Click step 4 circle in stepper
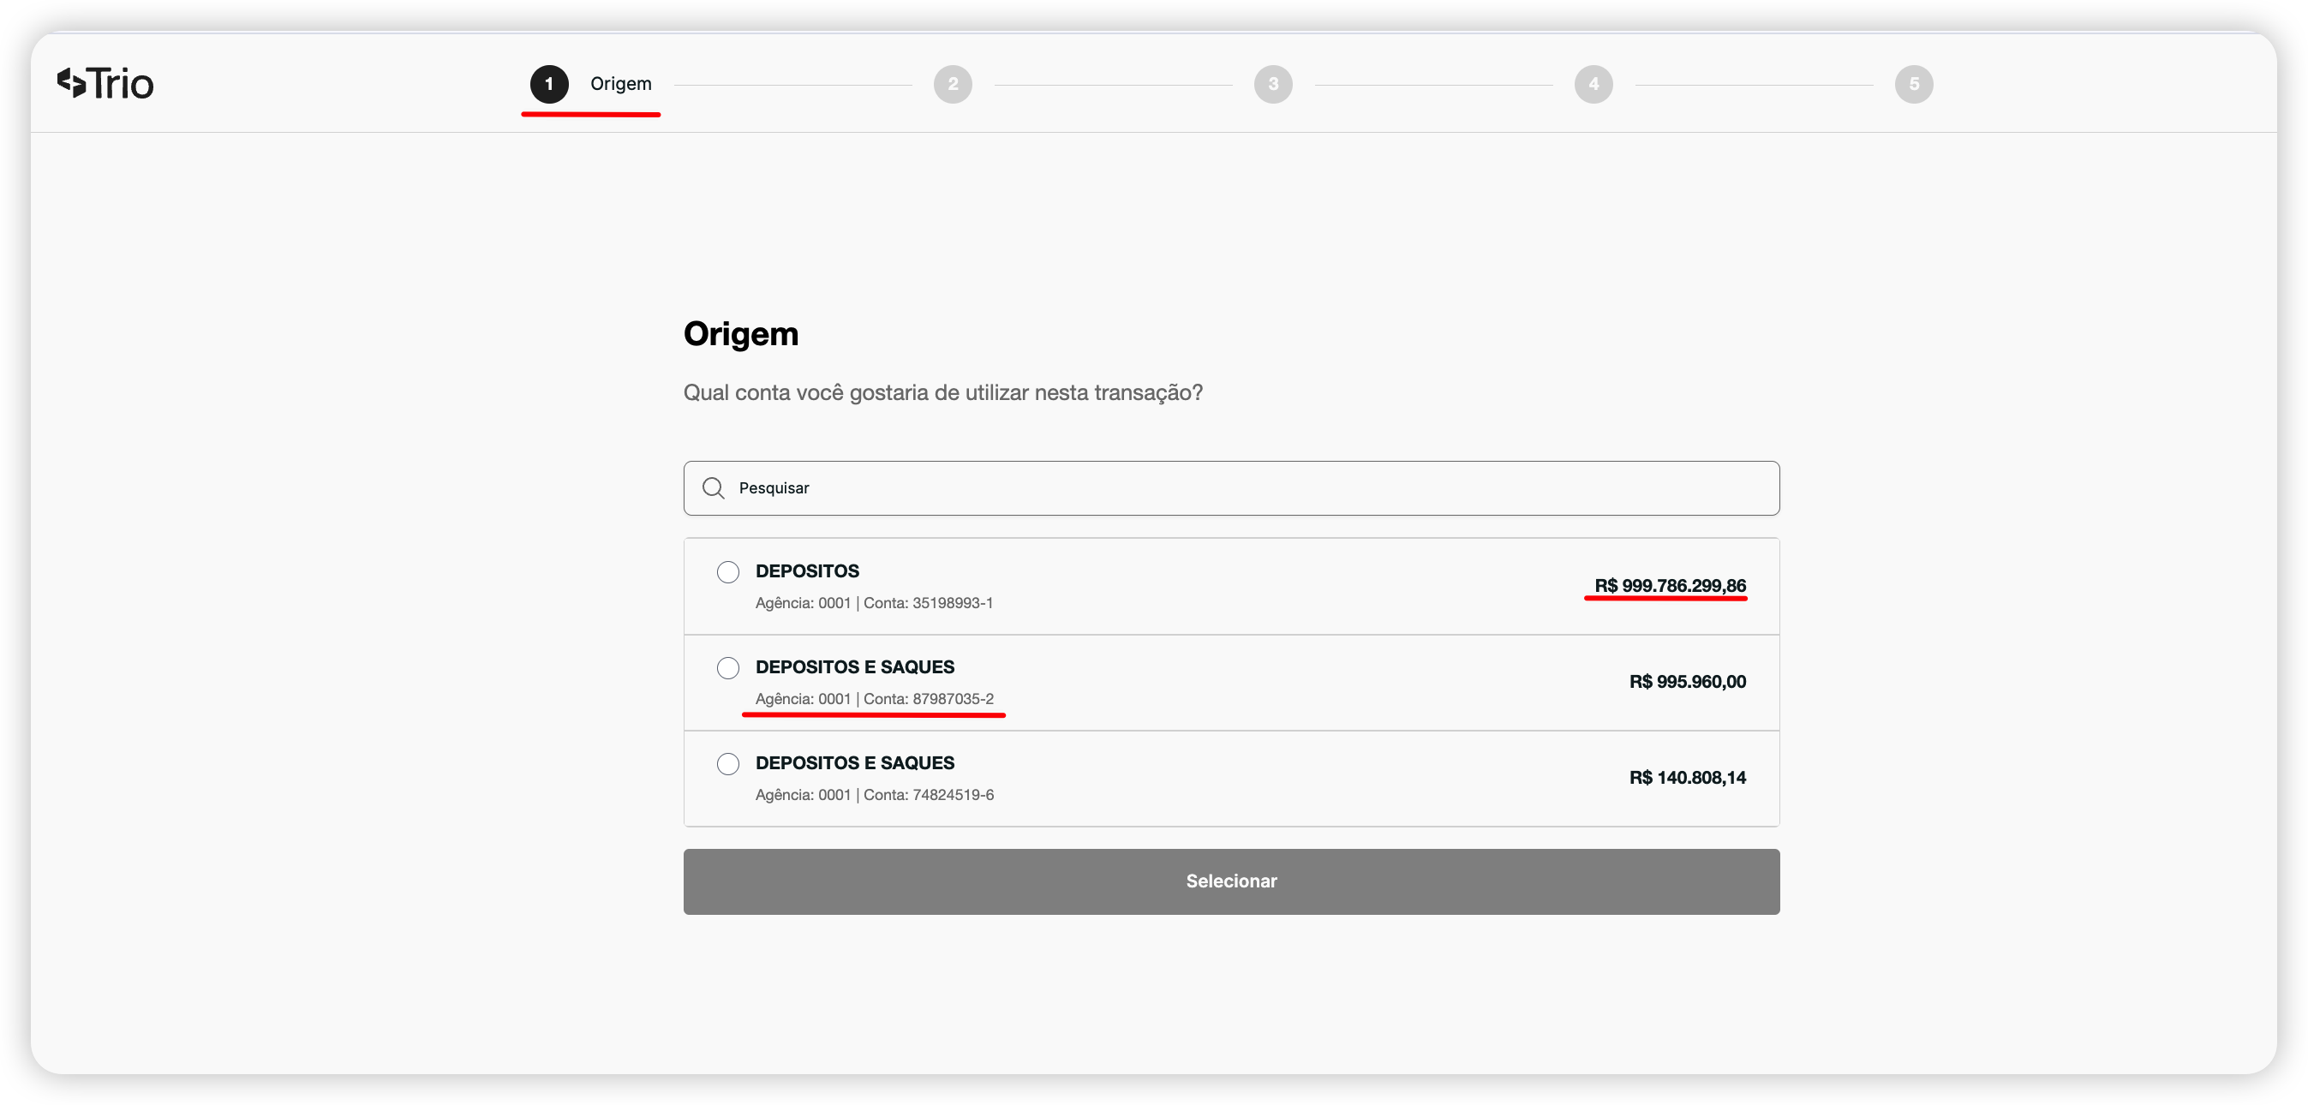 pyautogui.click(x=1593, y=84)
